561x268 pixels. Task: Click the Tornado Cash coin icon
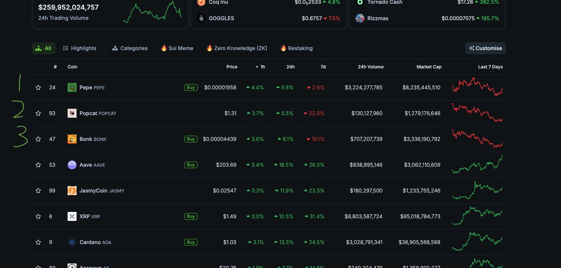(360, 2)
